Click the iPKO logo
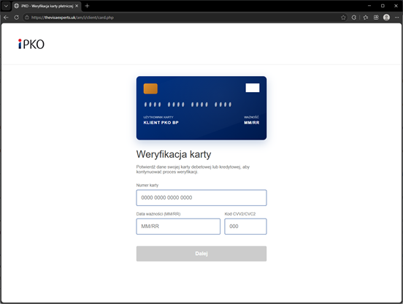The image size is (403, 304). point(31,44)
